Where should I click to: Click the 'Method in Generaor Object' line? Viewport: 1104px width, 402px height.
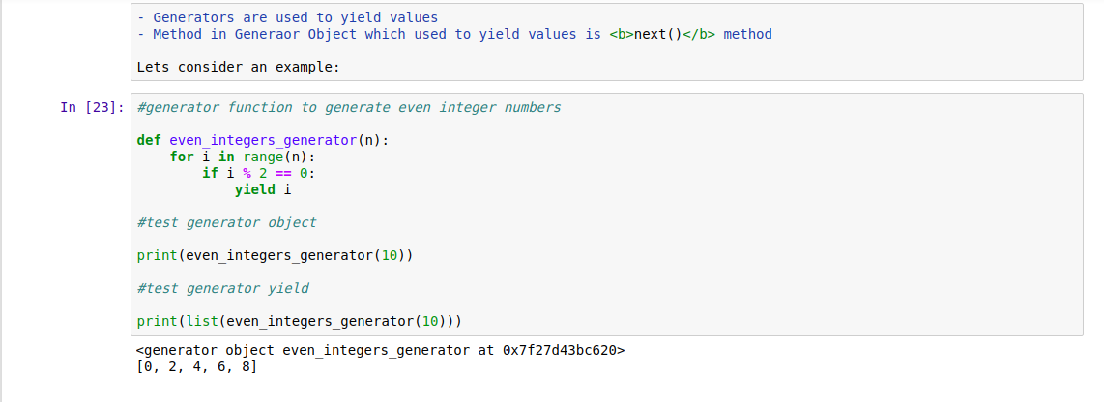pos(454,34)
